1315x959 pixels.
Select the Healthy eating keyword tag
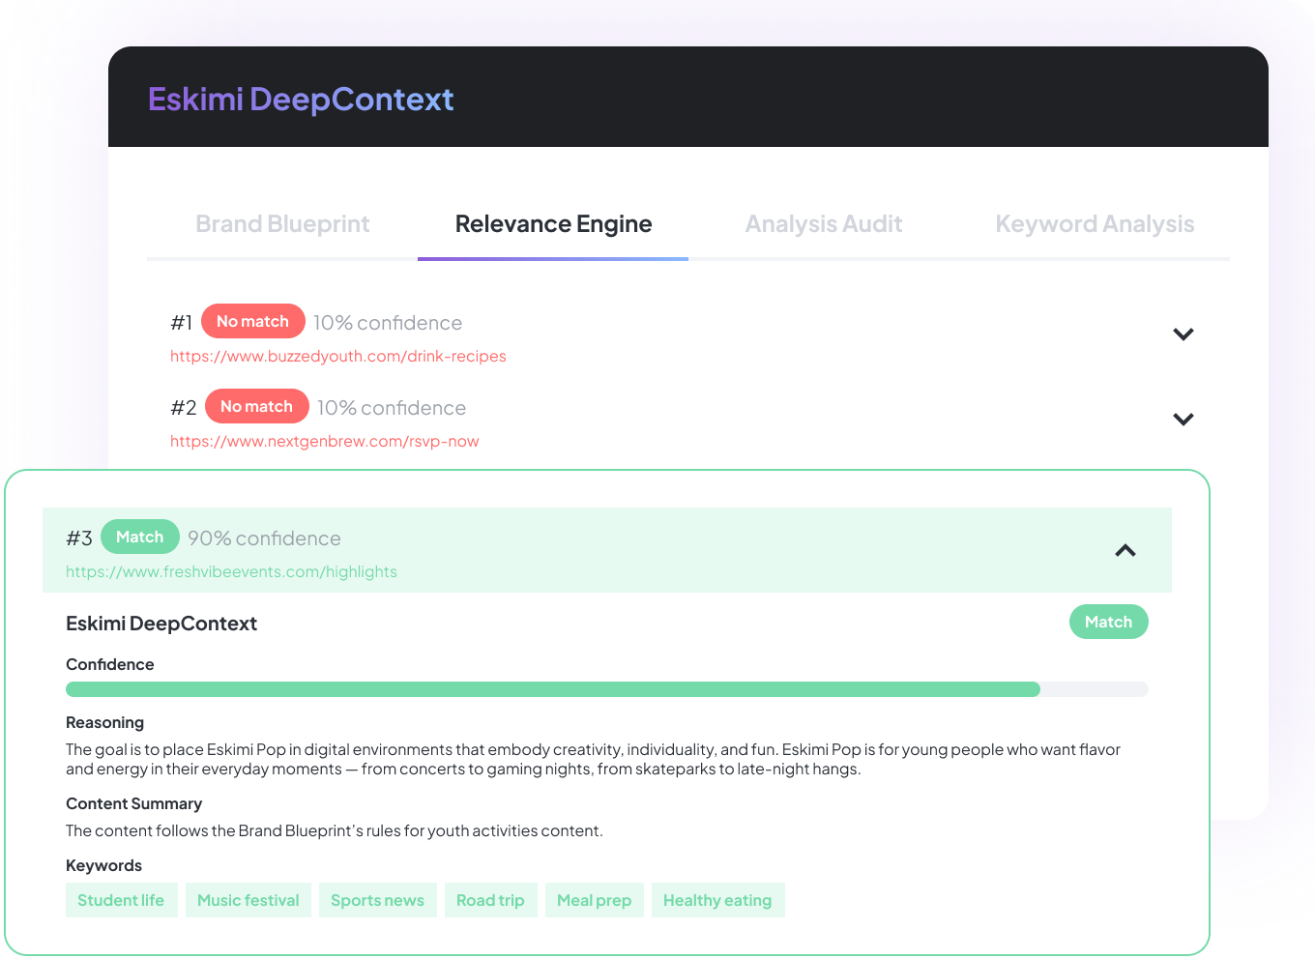coord(718,900)
